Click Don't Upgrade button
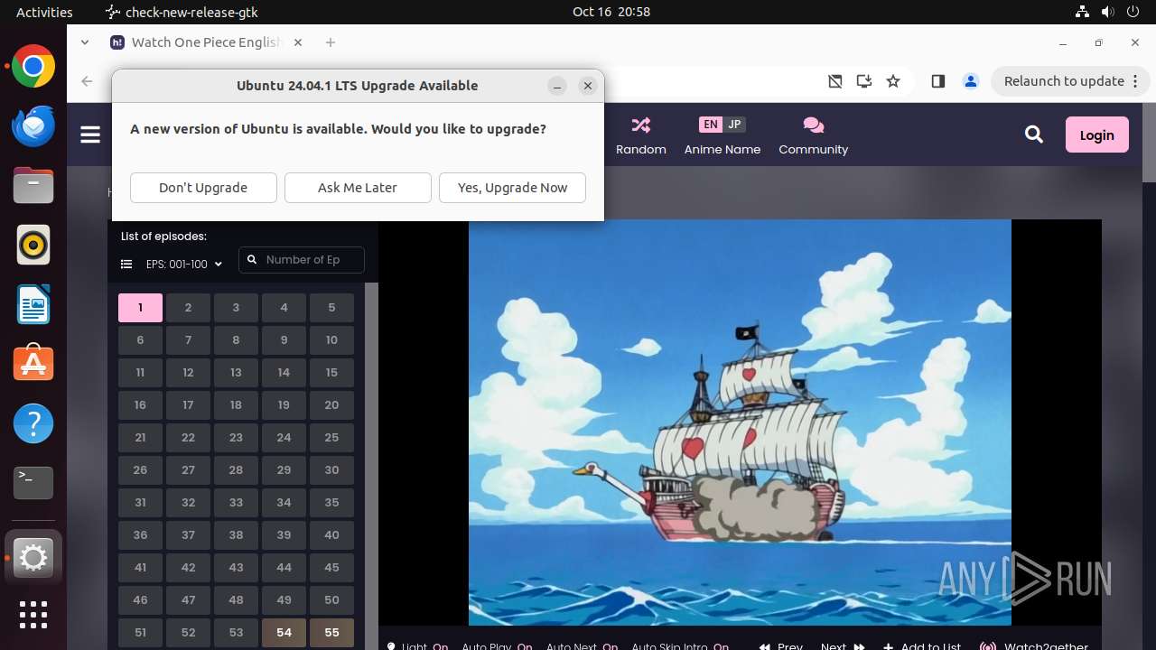Image resolution: width=1156 pixels, height=650 pixels. point(203,188)
